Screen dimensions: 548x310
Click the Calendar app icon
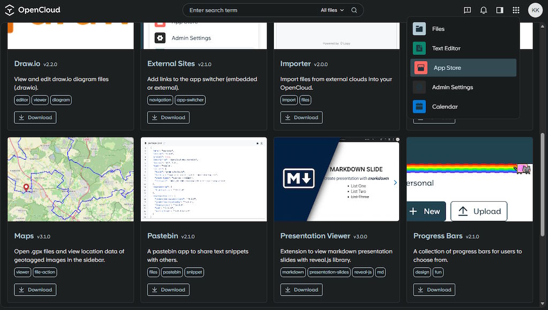(x=420, y=107)
